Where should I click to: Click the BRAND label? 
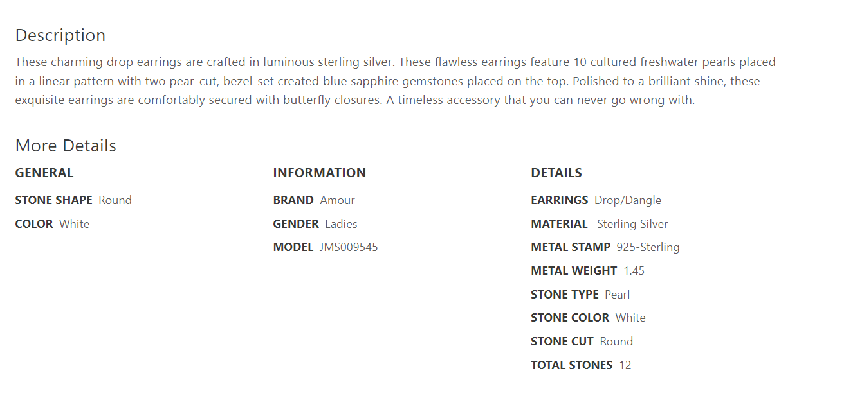point(293,200)
